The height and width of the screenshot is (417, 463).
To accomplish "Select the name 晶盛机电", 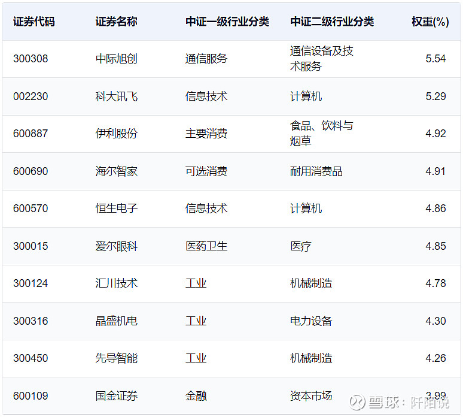I will [116, 321].
